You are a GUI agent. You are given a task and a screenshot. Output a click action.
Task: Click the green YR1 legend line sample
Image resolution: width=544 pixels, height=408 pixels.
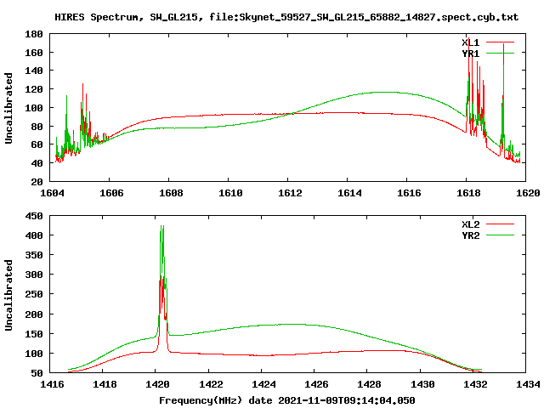click(500, 53)
